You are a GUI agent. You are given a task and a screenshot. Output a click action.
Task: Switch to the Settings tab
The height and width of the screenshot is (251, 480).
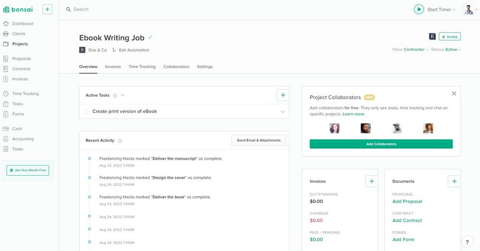[205, 67]
